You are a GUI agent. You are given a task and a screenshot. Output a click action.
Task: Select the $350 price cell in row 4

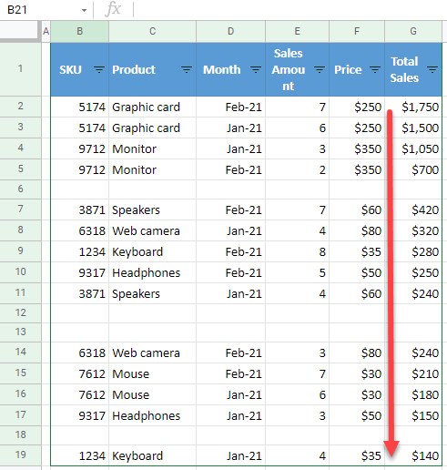pyautogui.click(x=357, y=148)
